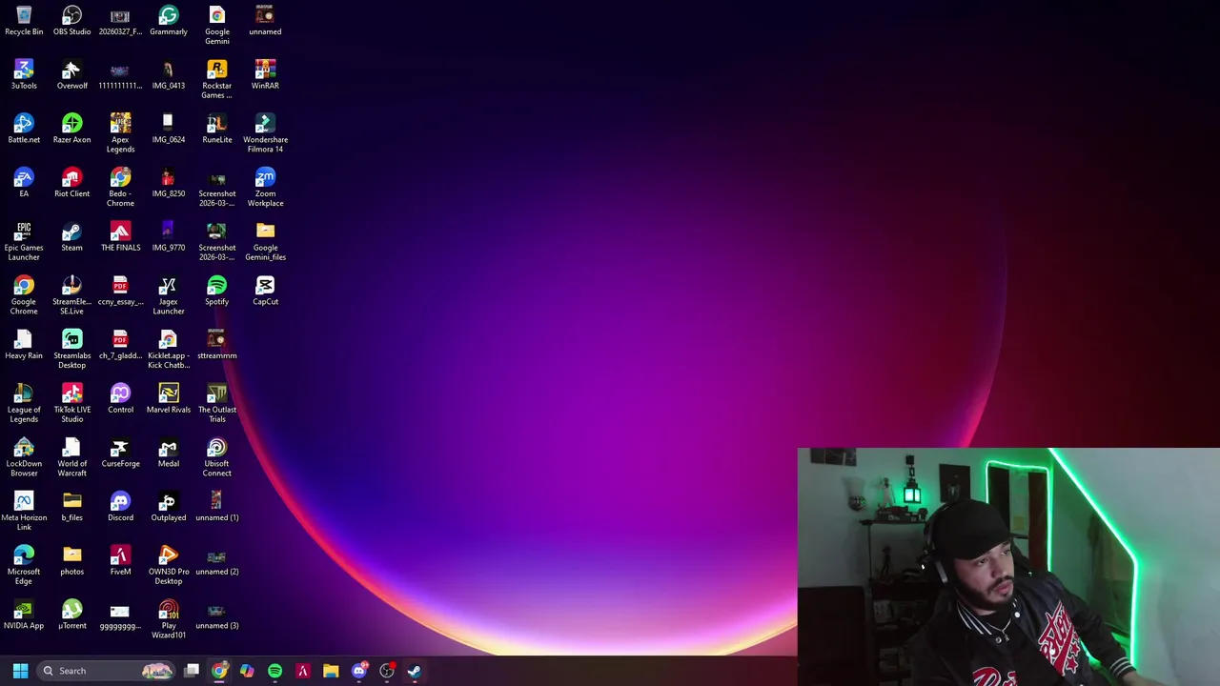
Task: Select the Steam desktop shortcut
Action: tap(71, 237)
